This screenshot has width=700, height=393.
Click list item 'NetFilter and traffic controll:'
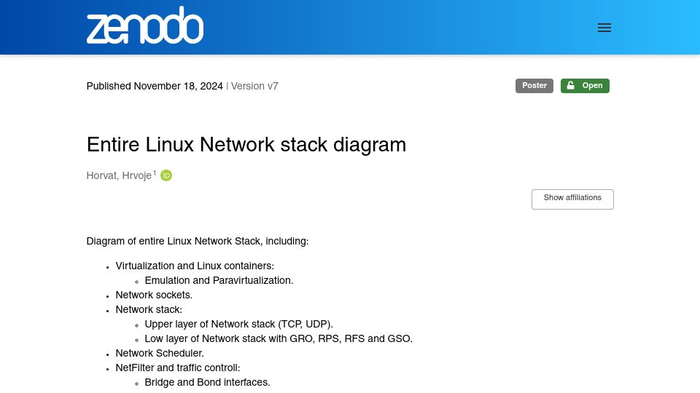(x=178, y=368)
